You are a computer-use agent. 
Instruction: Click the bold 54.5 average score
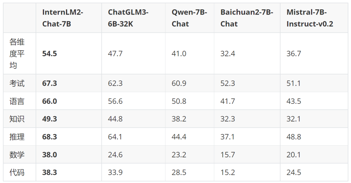(49, 54)
